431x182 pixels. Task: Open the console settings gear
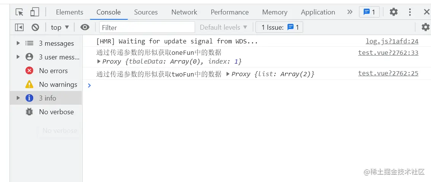click(x=425, y=27)
